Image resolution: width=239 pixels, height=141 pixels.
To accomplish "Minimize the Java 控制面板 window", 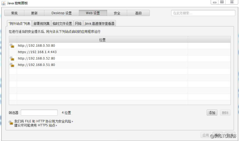I will [215, 2].
